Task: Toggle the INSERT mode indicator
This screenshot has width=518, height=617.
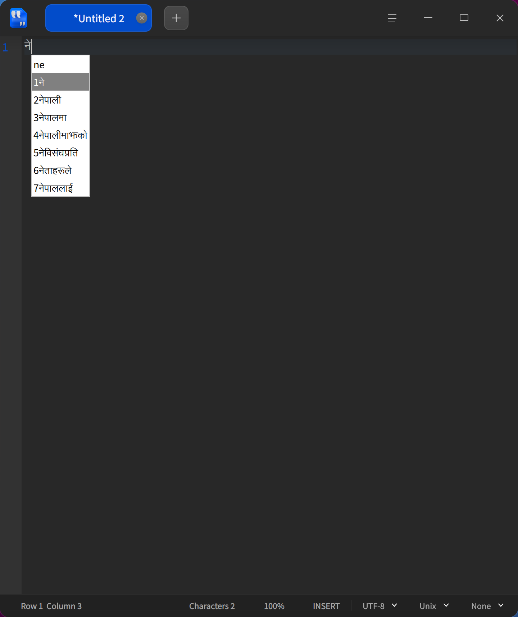Action: (326, 606)
